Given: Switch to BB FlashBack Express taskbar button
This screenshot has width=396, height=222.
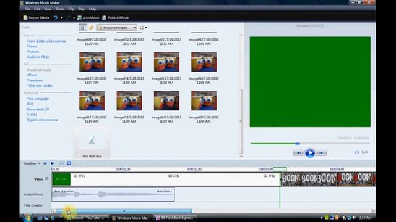Looking at the screenshot, I should point(174,218).
